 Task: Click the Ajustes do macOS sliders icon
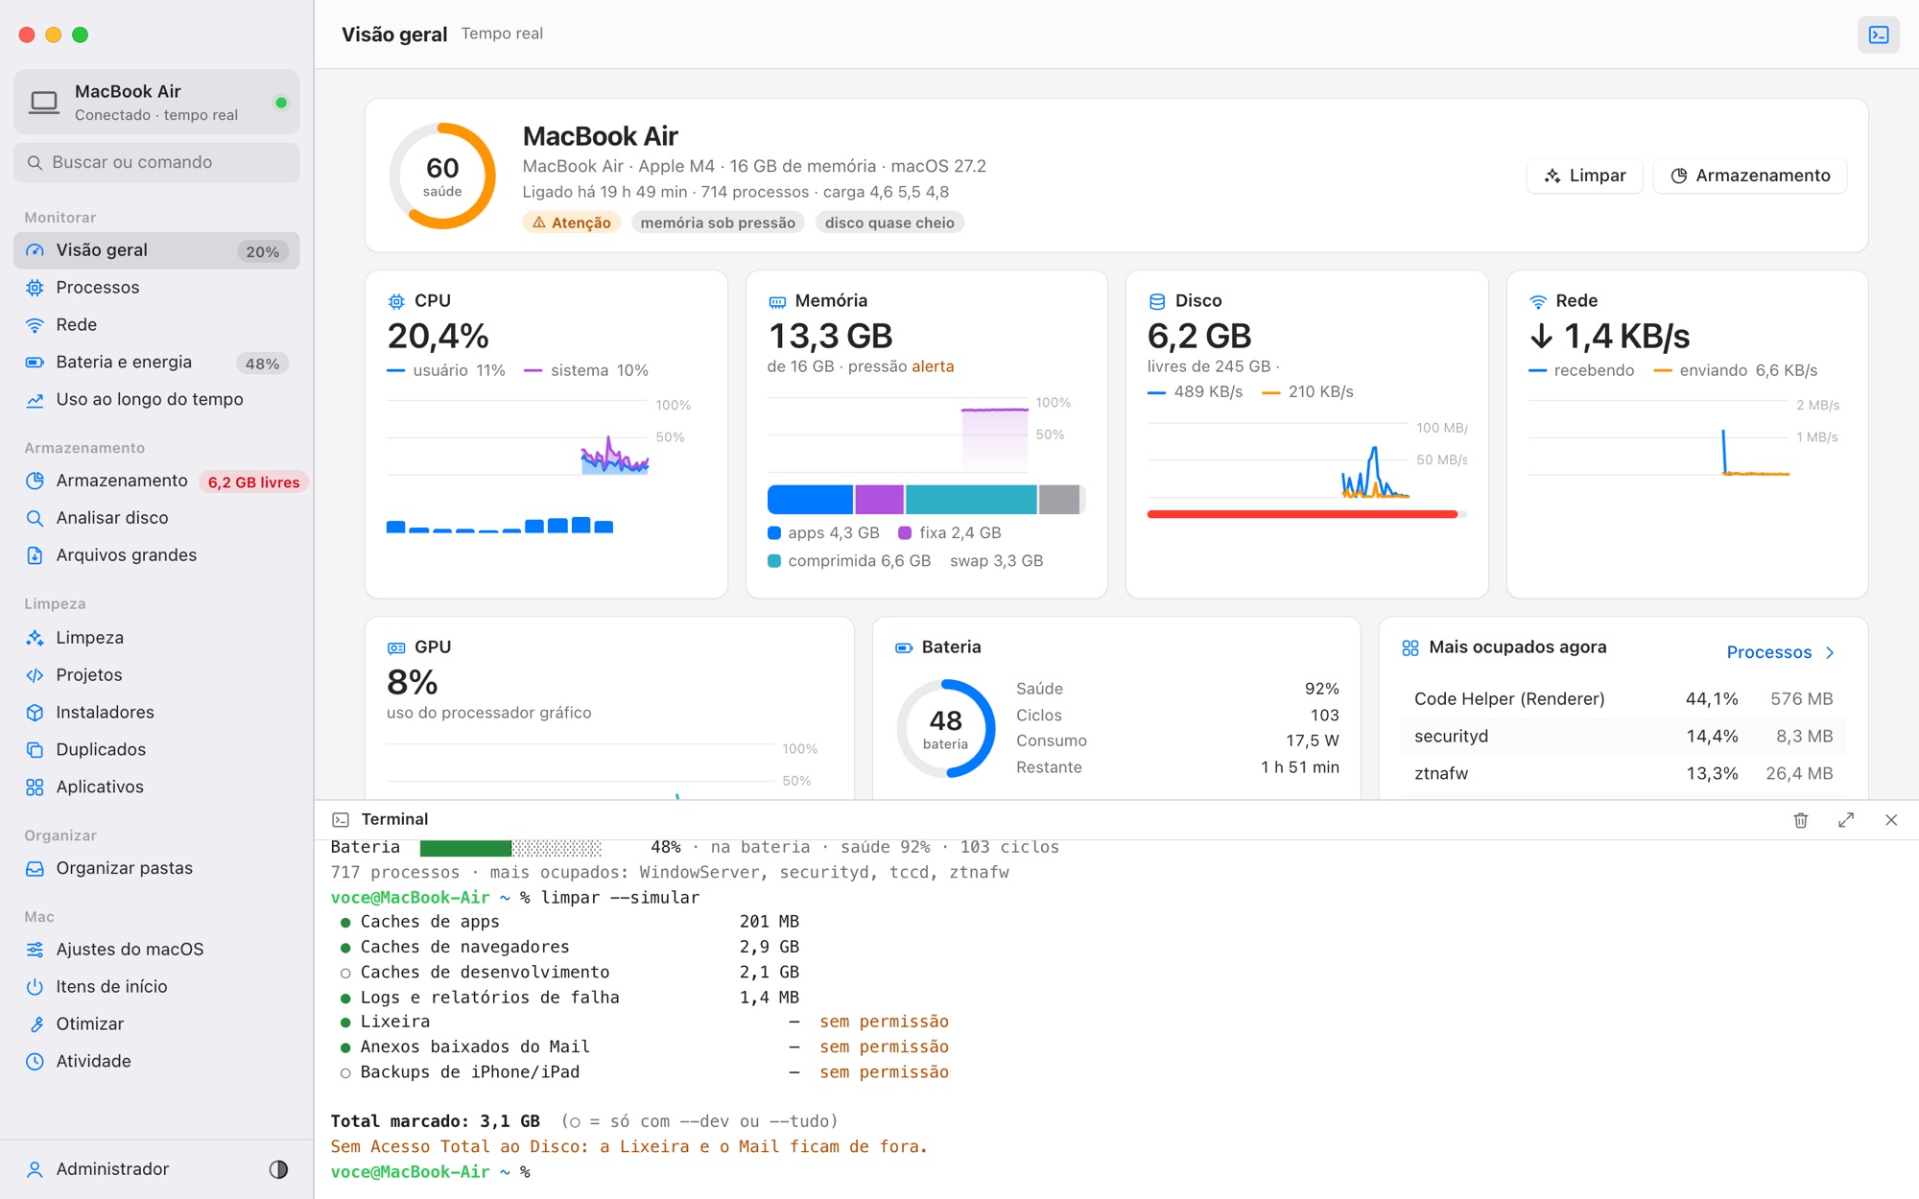pos(36,950)
